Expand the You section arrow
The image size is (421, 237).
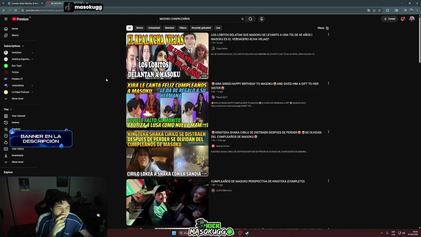[x=11, y=109]
